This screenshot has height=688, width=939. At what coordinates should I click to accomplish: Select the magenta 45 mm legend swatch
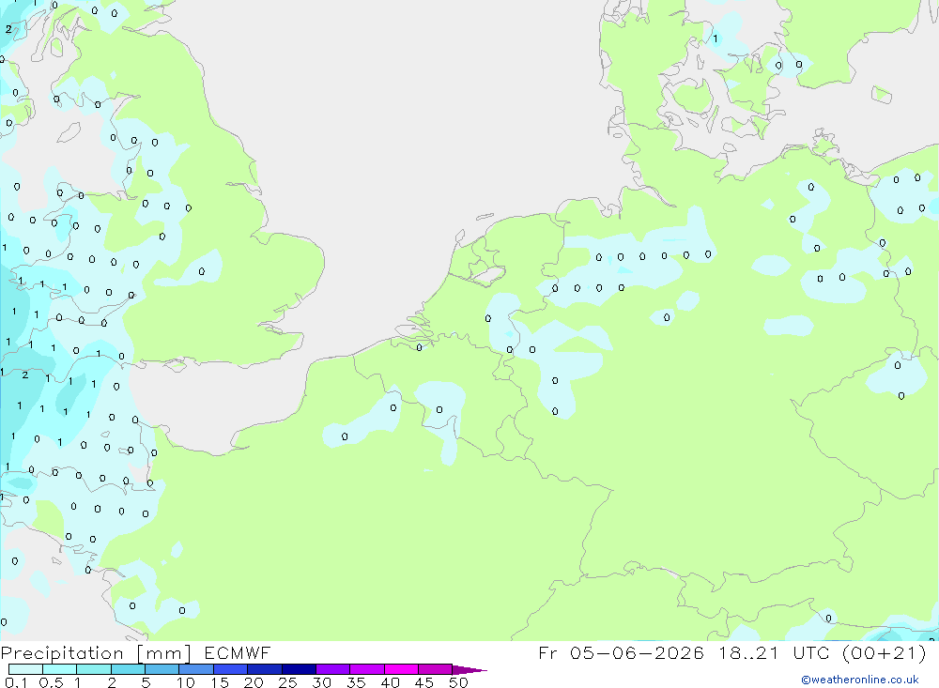[435, 669]
